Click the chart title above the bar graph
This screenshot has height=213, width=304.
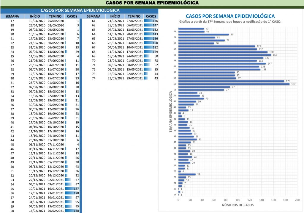pyautogui.click(x=230, y=16)
